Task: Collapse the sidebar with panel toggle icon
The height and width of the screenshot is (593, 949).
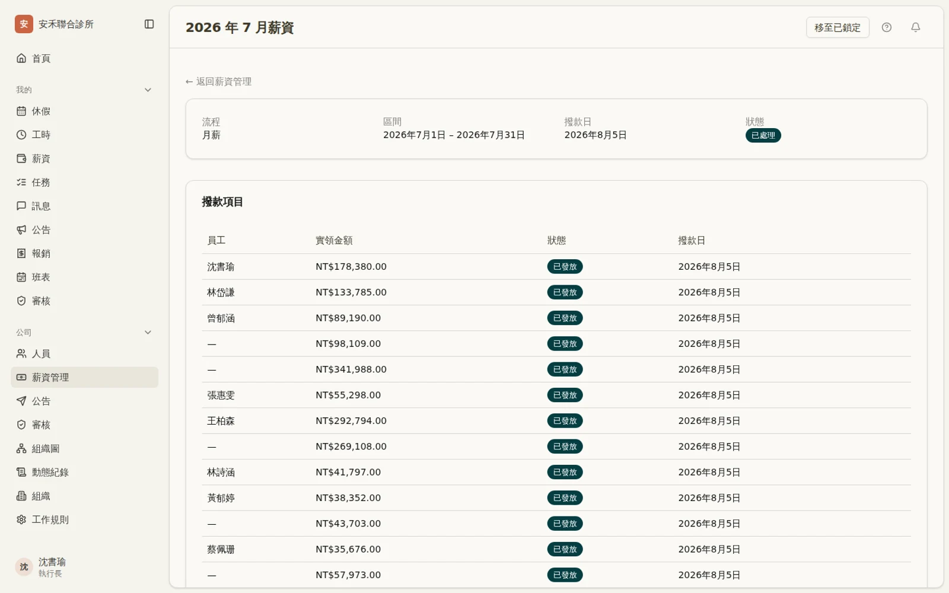Action: point(149,24)
